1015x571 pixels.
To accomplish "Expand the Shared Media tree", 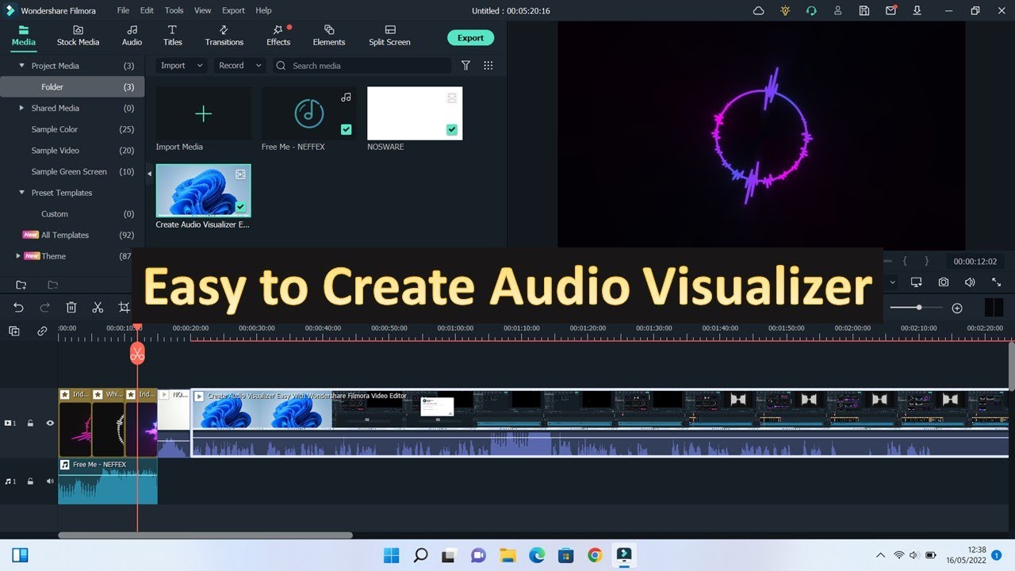I will [22, 108].
